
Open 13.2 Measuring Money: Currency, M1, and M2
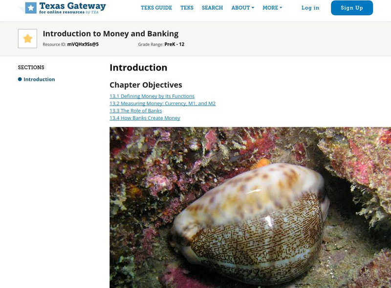click(x=163, y=103)
